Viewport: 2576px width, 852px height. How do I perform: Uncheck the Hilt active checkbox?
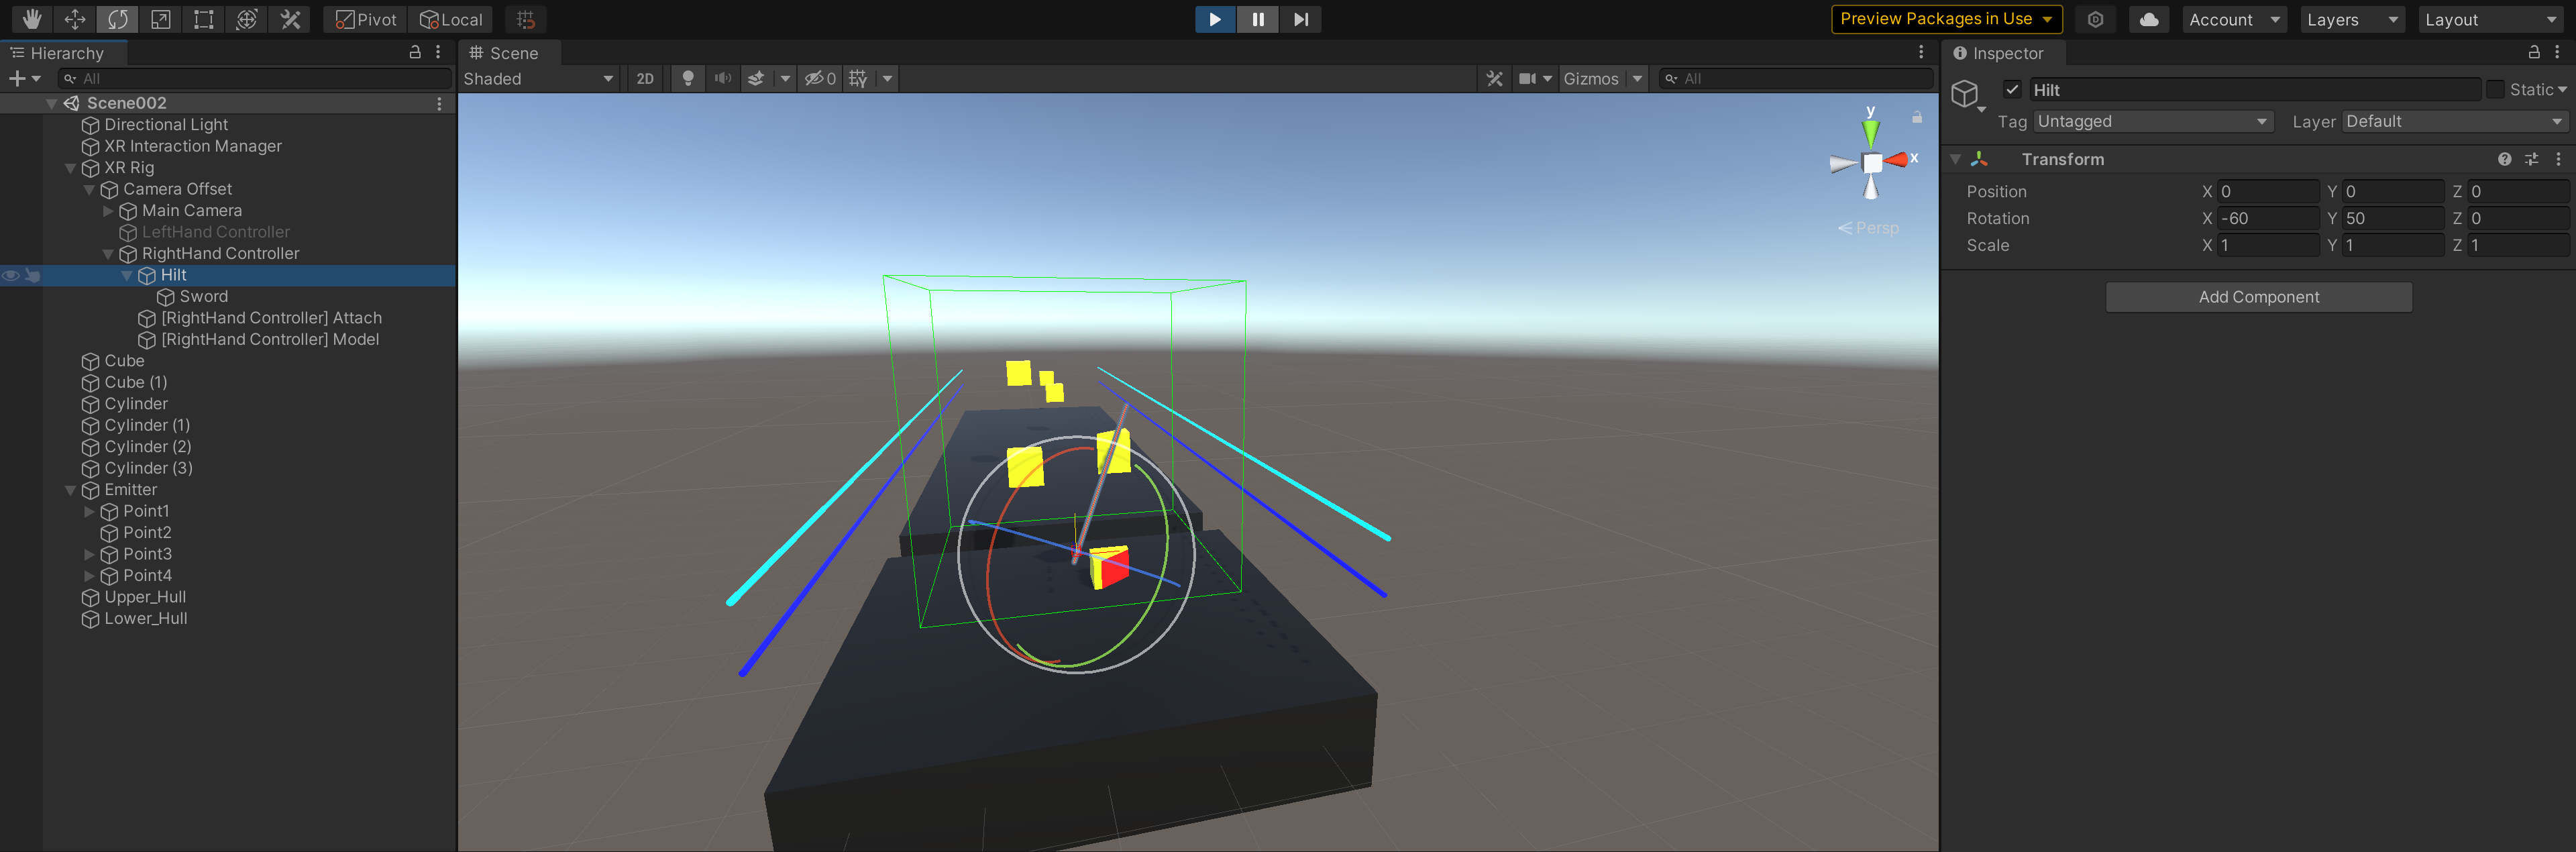pyautogui.click(x=2013, y=89)
